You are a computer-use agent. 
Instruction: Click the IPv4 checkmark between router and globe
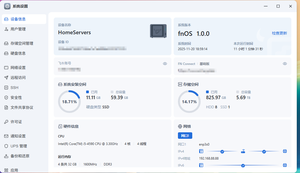264,152
